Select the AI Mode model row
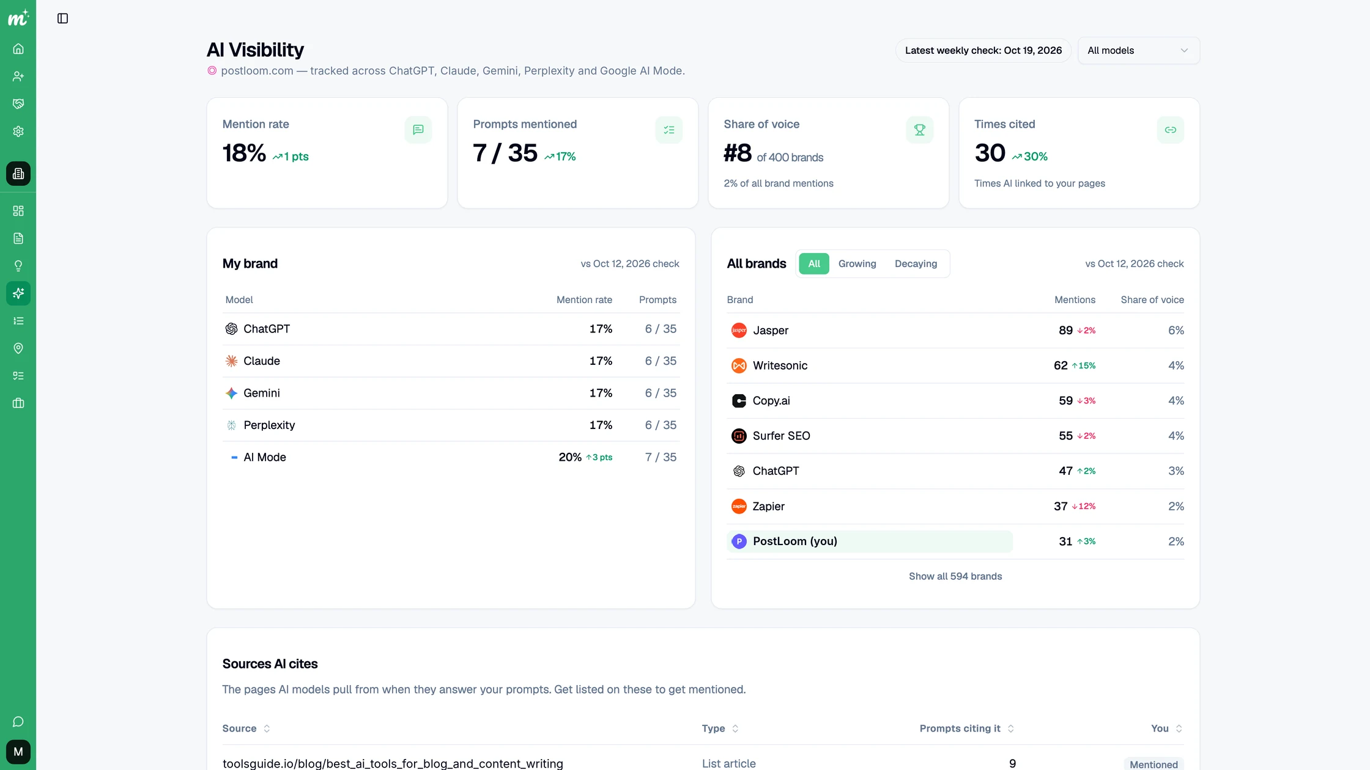This screenshot has width=1370, height=770. pos(451,457)
